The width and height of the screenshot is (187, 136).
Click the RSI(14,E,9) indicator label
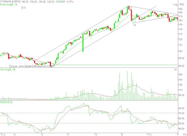pyautogui.click(x=6, y=102)
